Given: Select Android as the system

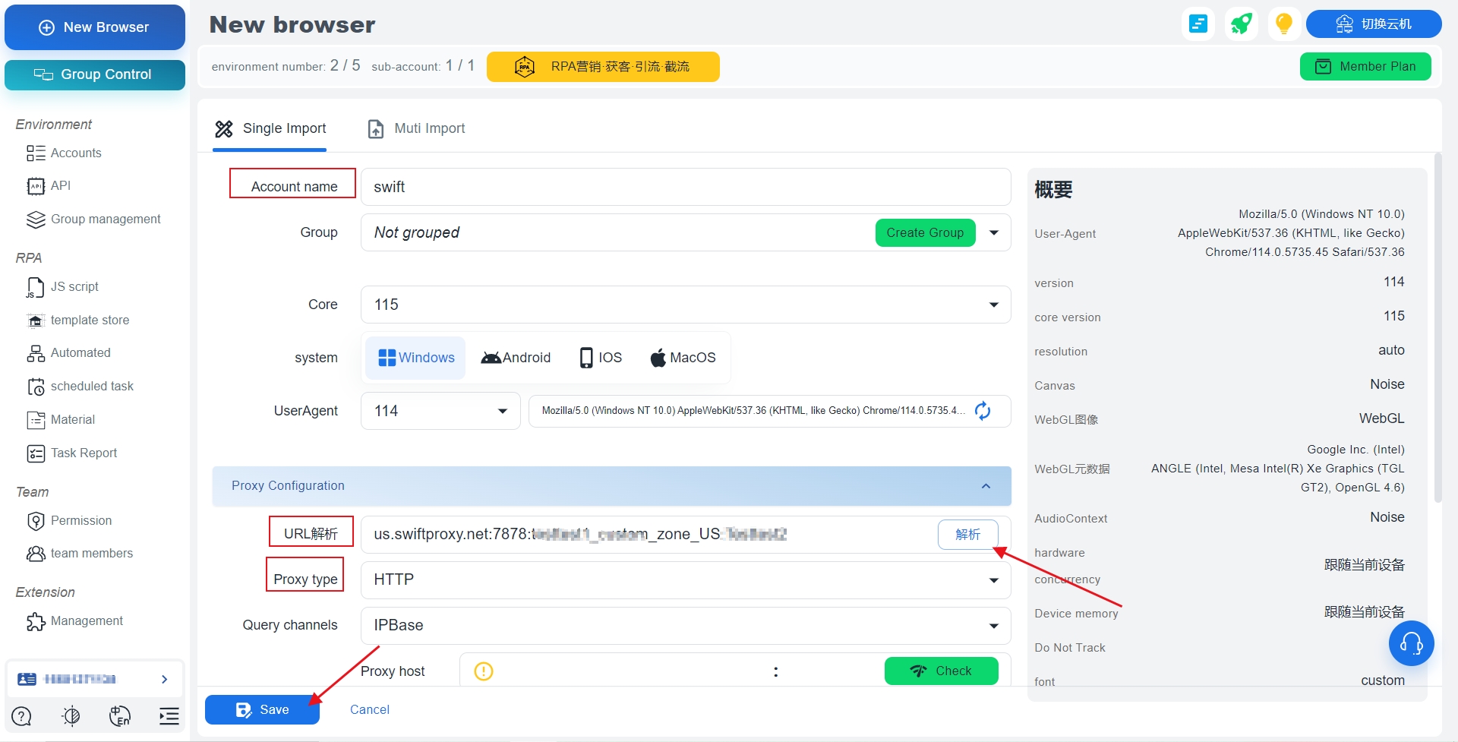Looking at the screenshot, I should pyautogui.click(x=516, y=358).
